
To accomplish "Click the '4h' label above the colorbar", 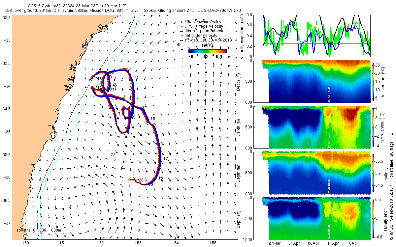I will [x=179, y=44].
